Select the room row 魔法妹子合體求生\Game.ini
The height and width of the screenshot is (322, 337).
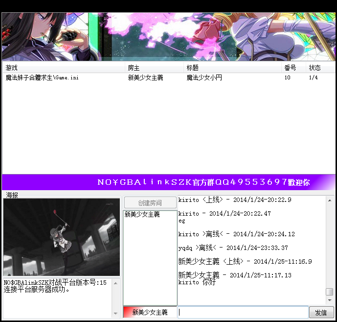(x=168, y=77)
